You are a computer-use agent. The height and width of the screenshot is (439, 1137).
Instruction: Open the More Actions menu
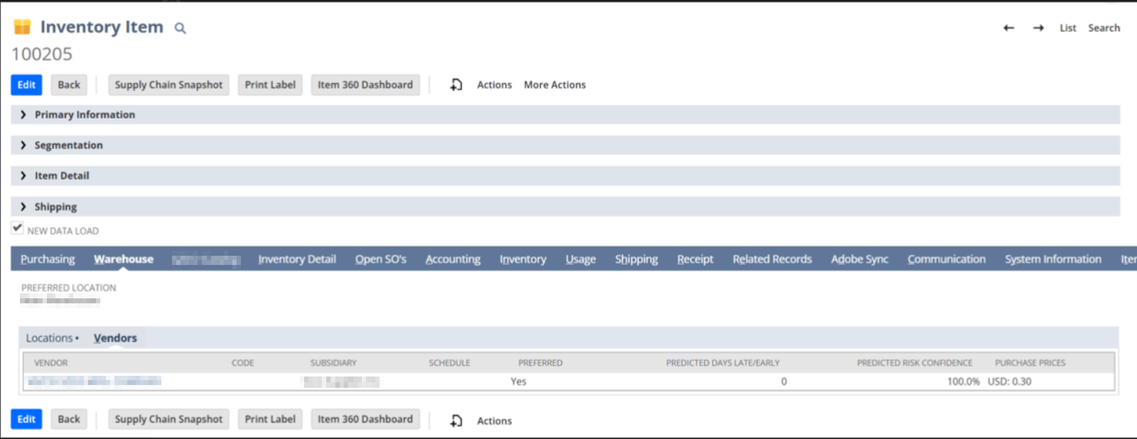[x=554, y=85]
